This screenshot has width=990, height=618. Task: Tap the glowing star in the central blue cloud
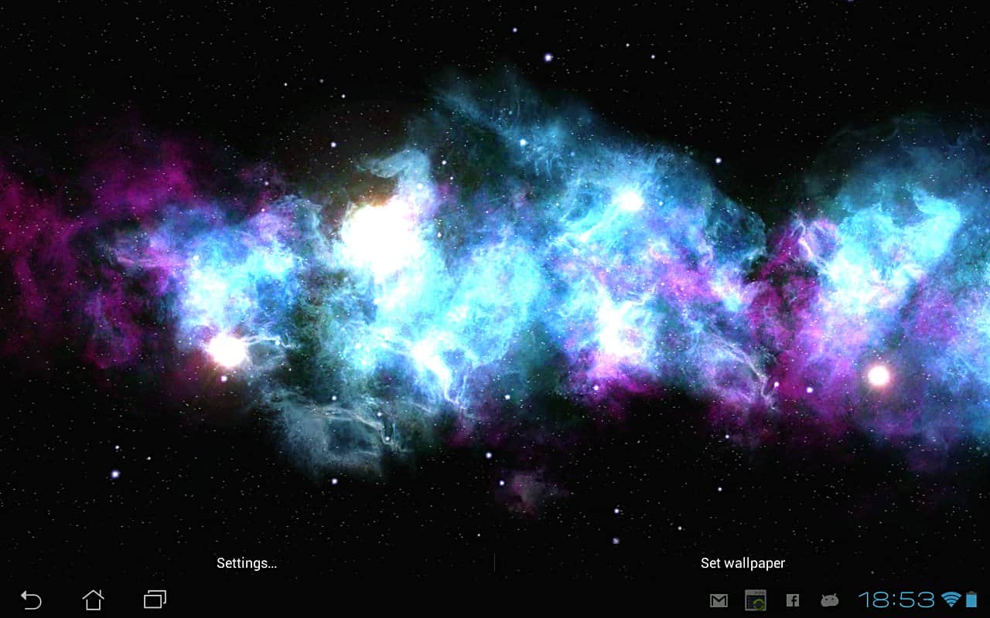(x=630, y=201)
